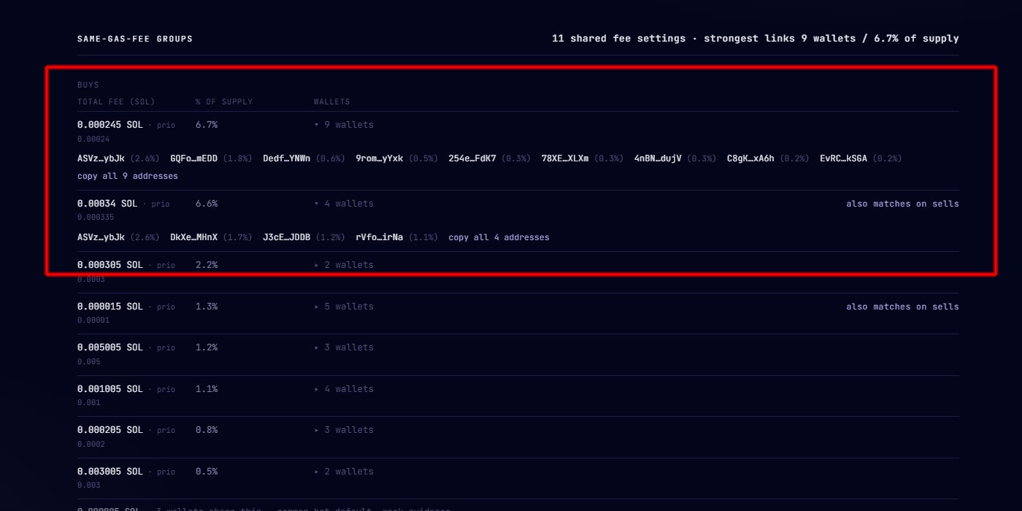Open wallet 9rom…yYxk
The width and height of the screenshot is (1022, 511).
(x=380, y=158)
